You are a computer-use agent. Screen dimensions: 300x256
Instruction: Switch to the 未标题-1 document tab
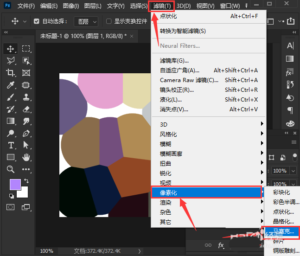[83, 36]
